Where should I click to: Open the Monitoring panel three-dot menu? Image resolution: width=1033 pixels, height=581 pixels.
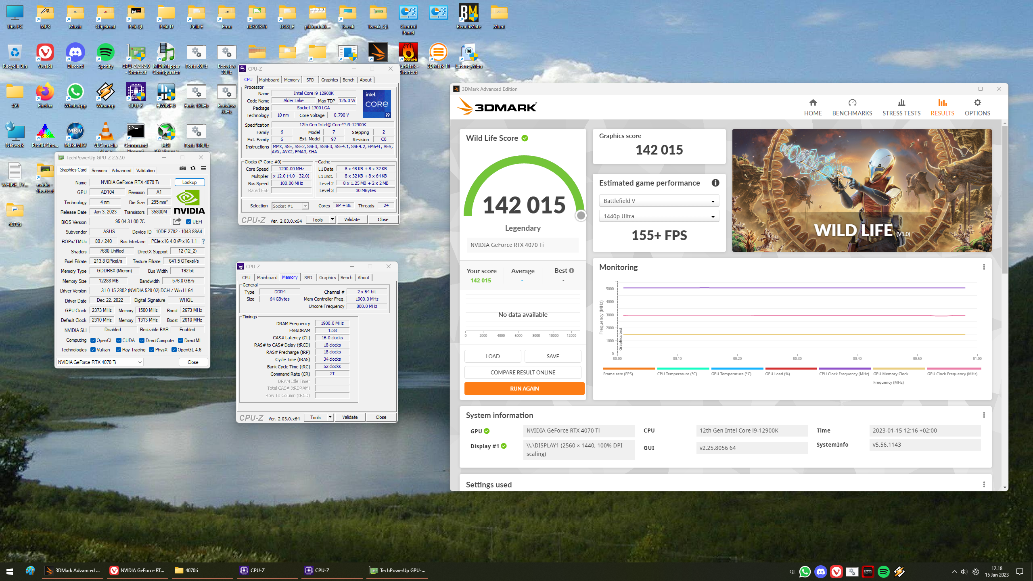coord(984,267)
